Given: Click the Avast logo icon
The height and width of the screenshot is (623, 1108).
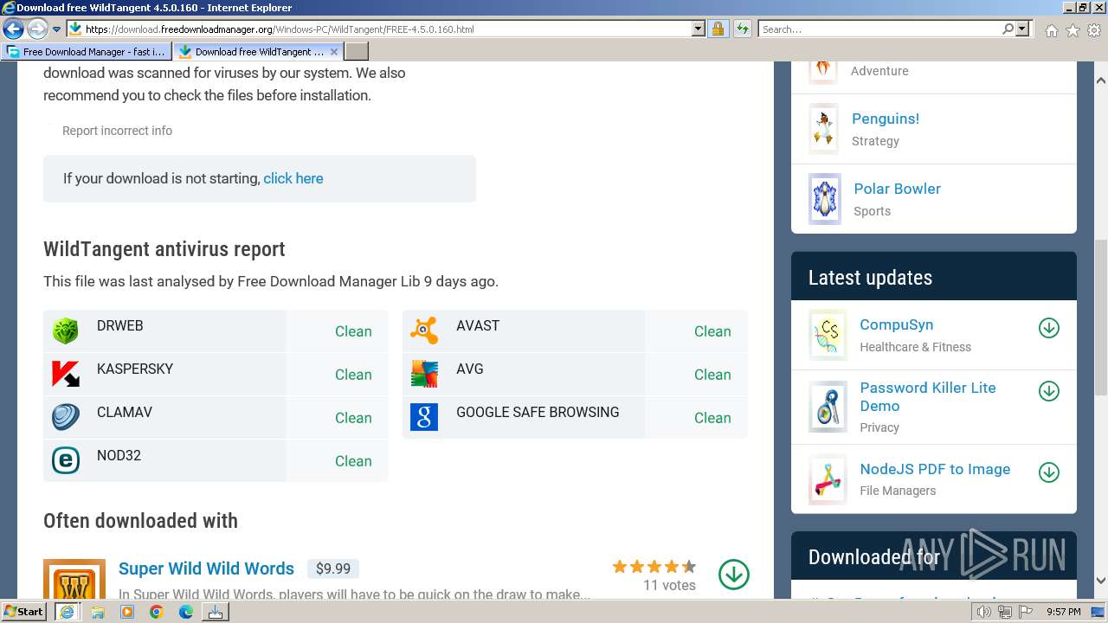Looking at the screenshot, I should (x=424, y=331).
